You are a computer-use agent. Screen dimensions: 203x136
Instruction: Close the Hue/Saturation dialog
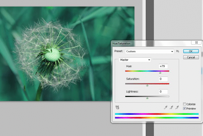tap(196, 42)
